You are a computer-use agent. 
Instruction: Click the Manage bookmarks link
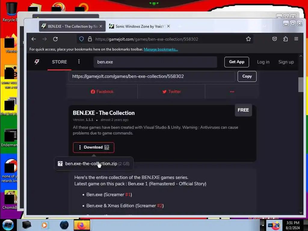[x=161, y=49]
